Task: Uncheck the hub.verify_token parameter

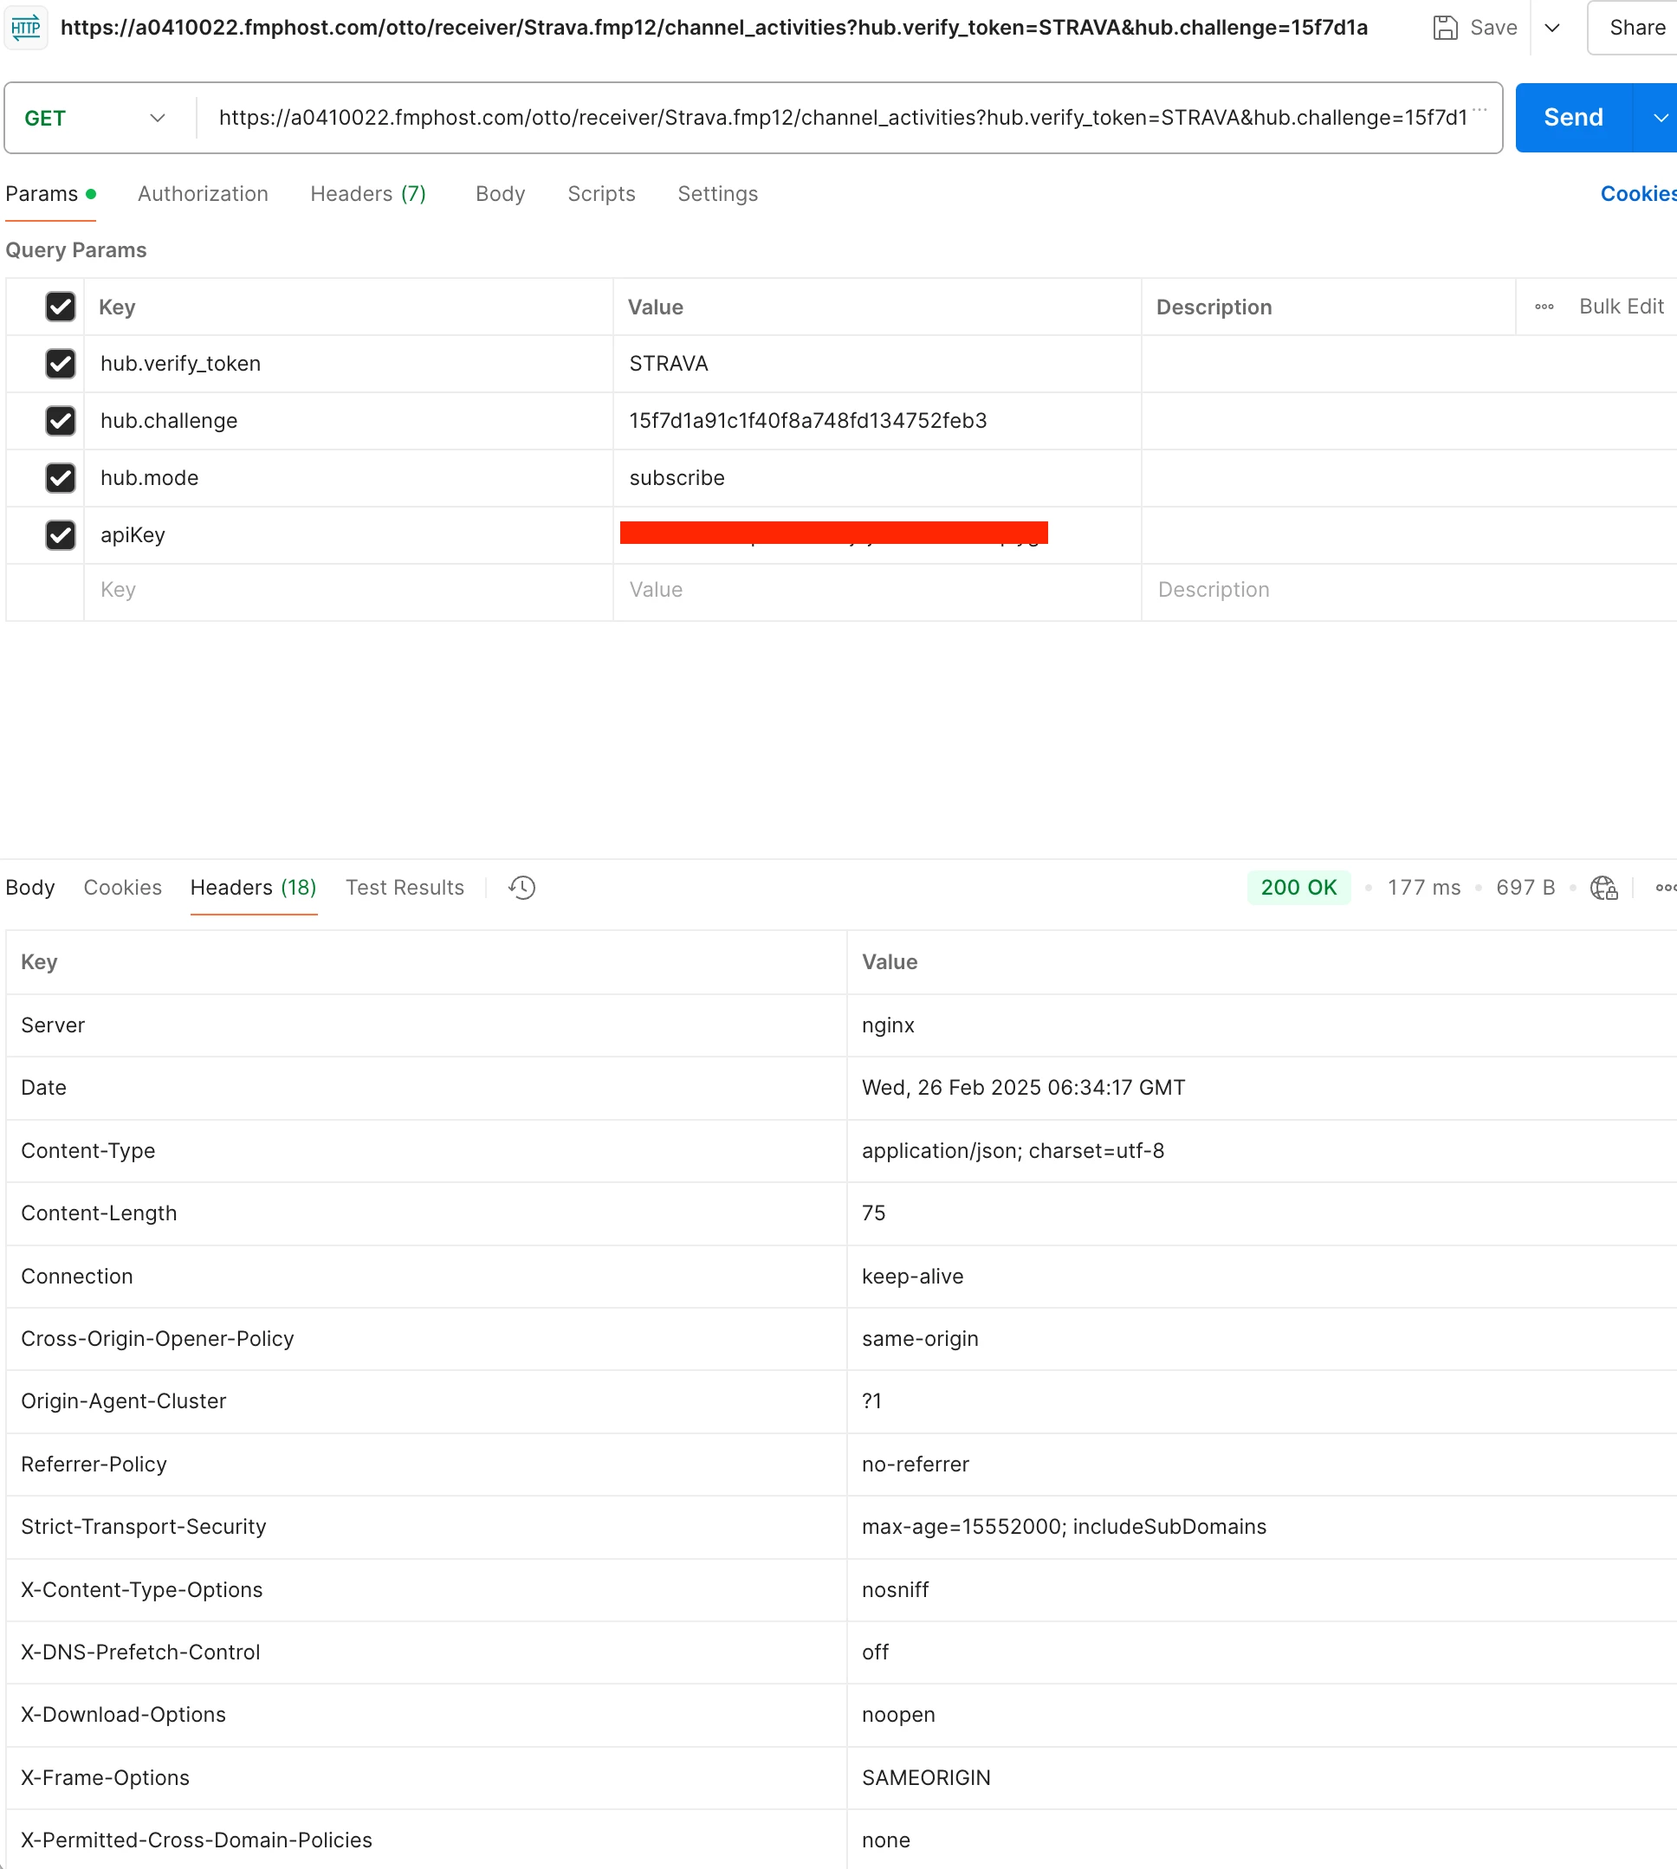Action: (61, 364)
